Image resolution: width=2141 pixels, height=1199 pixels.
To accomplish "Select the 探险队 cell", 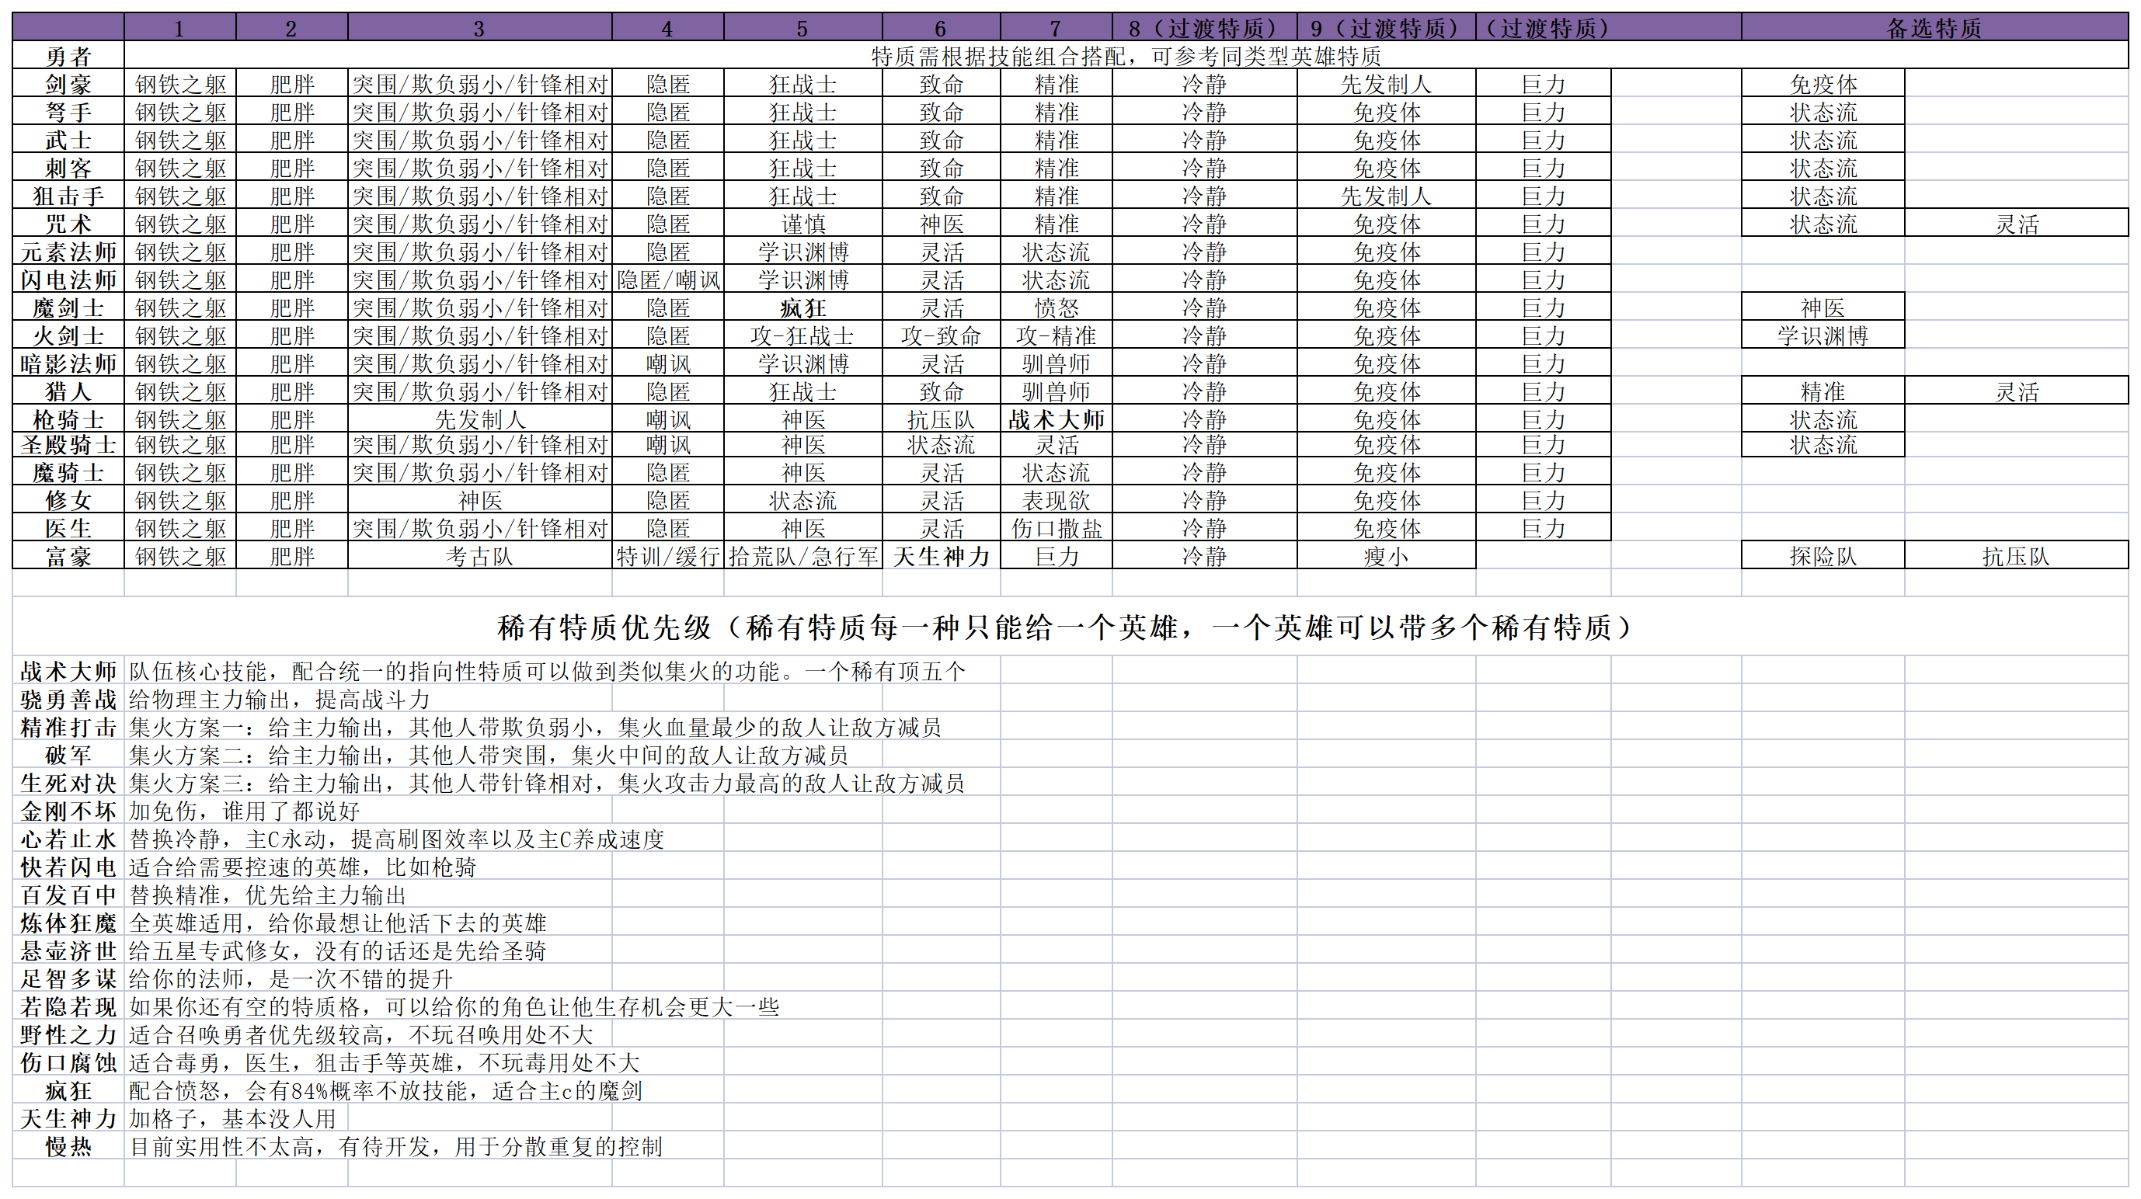I will [1822, 556].
